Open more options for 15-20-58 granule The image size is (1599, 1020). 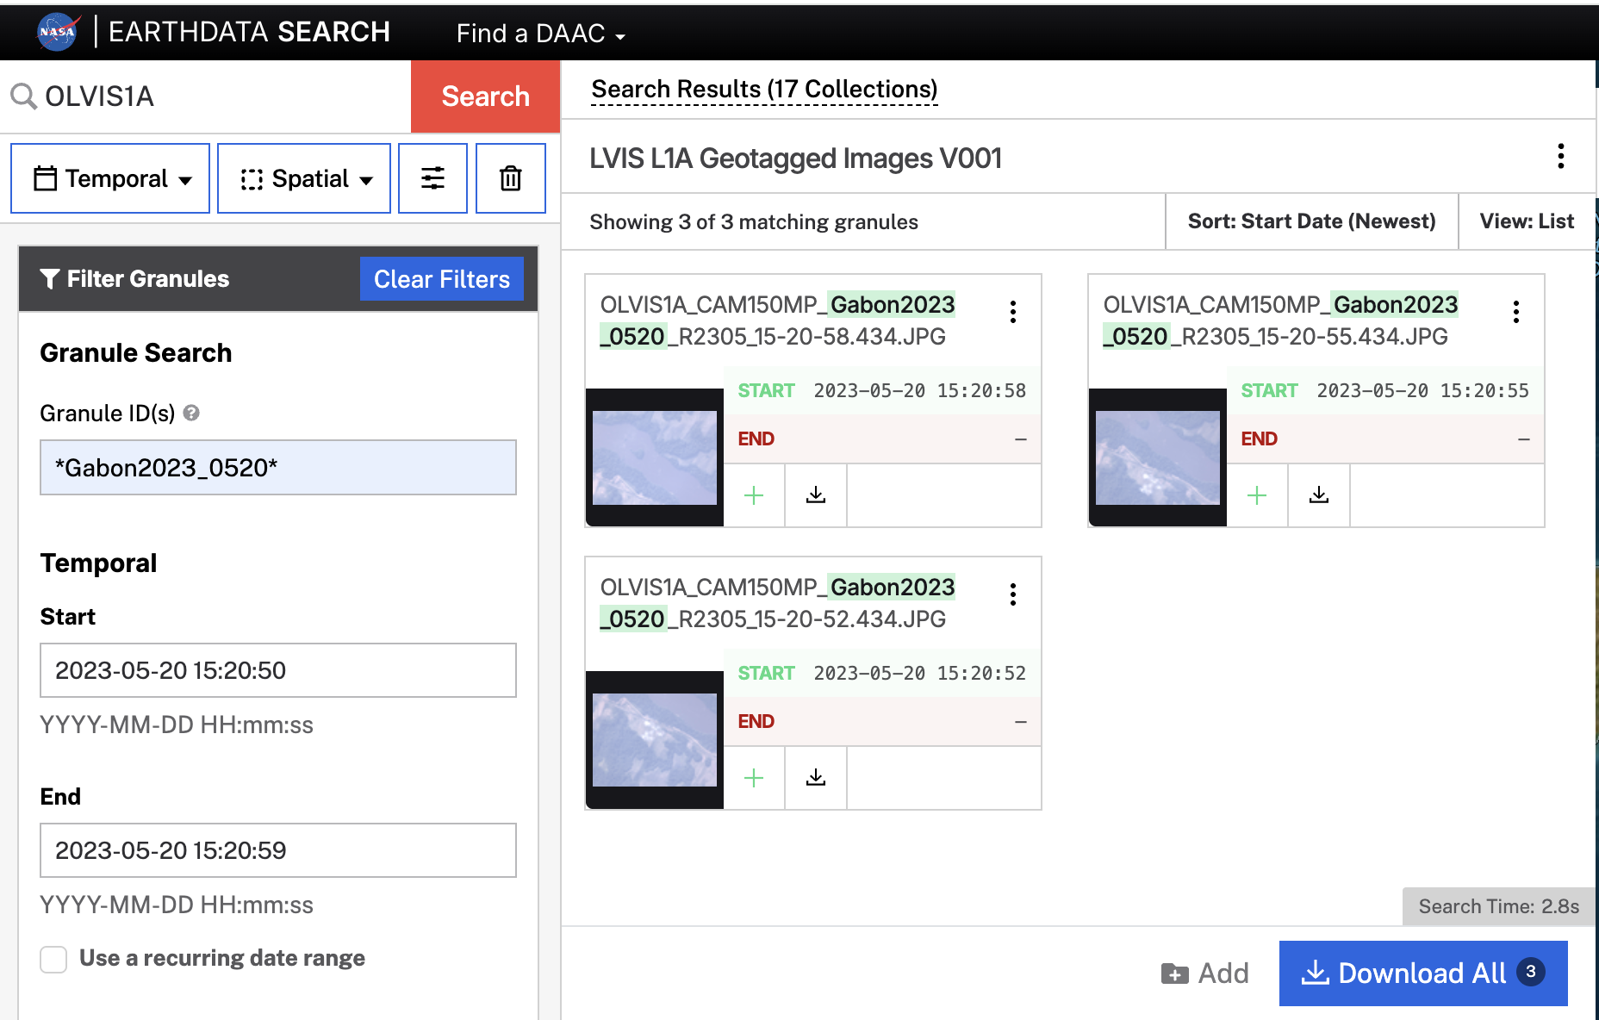(x=1013, y=312)
